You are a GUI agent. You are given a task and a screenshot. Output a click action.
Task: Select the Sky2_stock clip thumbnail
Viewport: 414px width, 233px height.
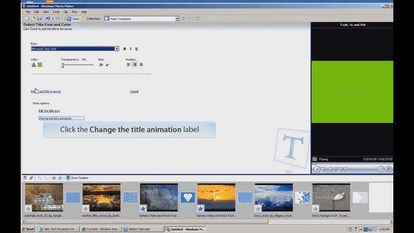pyautogui.click(x=274, y=197)
